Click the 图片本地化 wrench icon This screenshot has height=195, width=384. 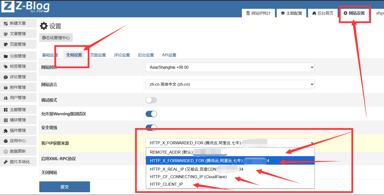(6, 162)
